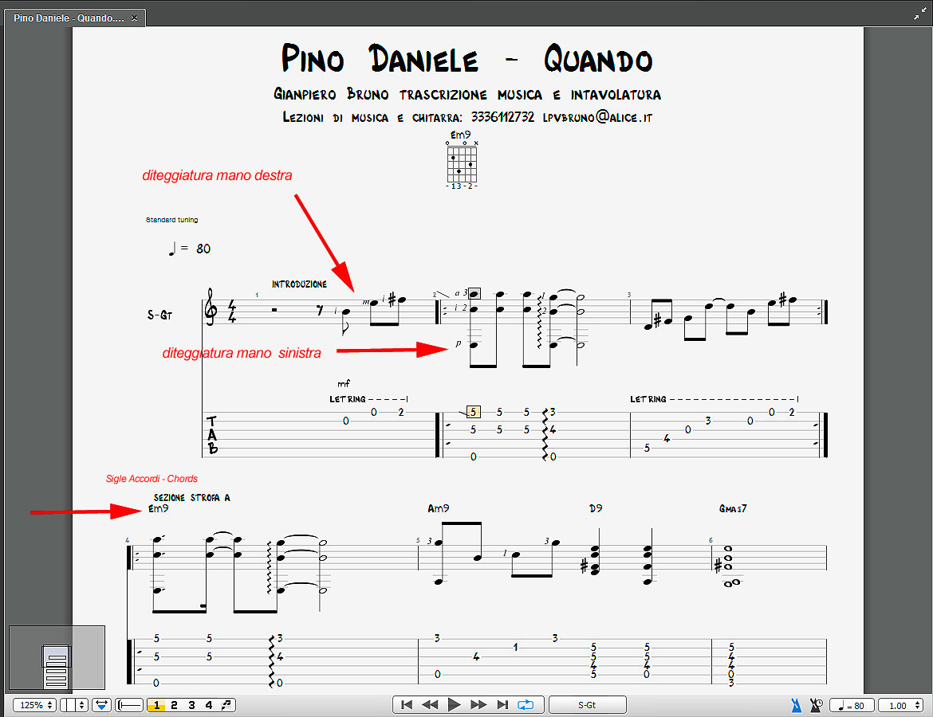This screenshot has height=717, width=933.
Task: Select voice 3
Action: pyautogui.click(x=191, y=705)
